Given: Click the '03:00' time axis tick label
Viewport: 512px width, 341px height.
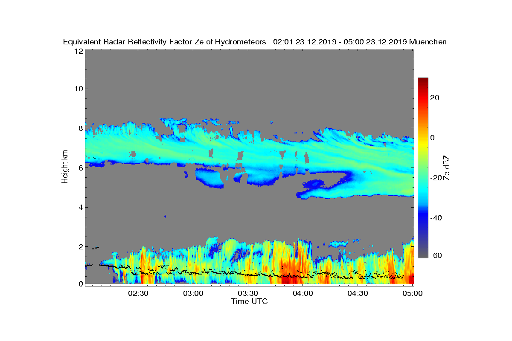Looking at the screenshot, I should click(x=193, y=294).
